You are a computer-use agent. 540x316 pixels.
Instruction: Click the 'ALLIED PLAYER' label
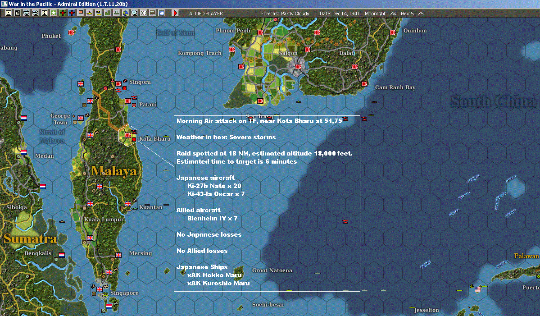pos(206,14)
